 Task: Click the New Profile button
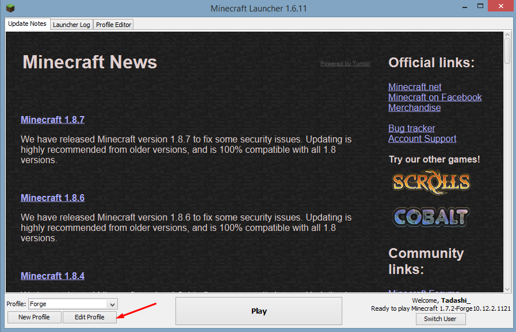pos(34,317)
